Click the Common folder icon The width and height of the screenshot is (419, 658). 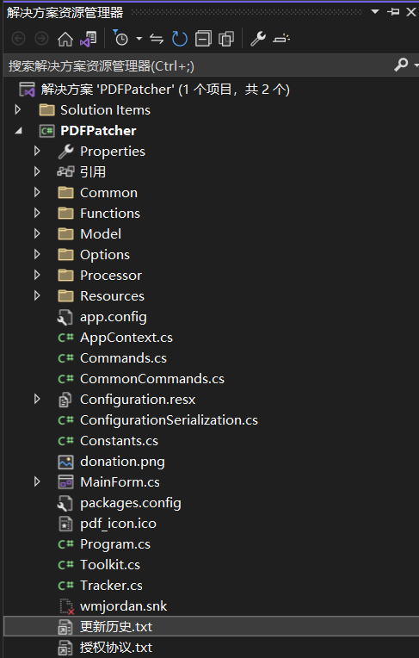click(65, 193)
